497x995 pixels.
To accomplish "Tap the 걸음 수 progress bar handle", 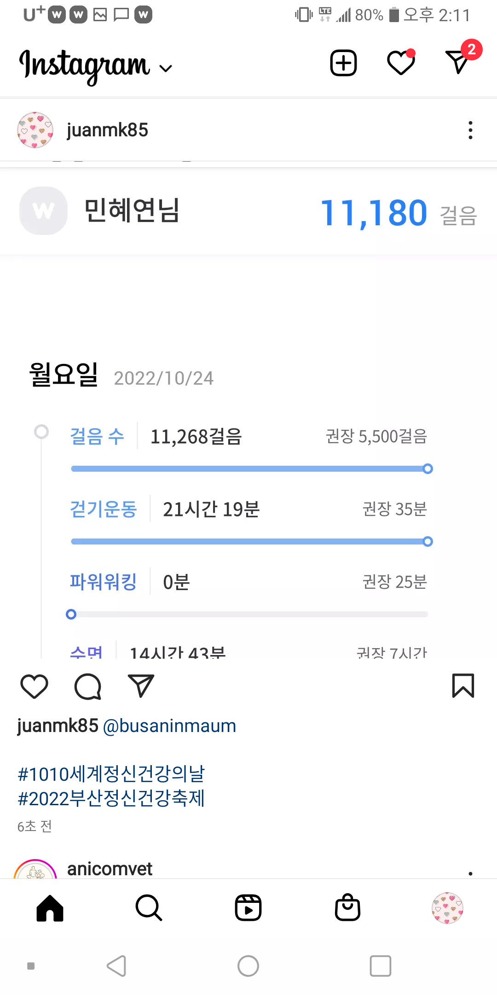I will (x=428, y=469).
